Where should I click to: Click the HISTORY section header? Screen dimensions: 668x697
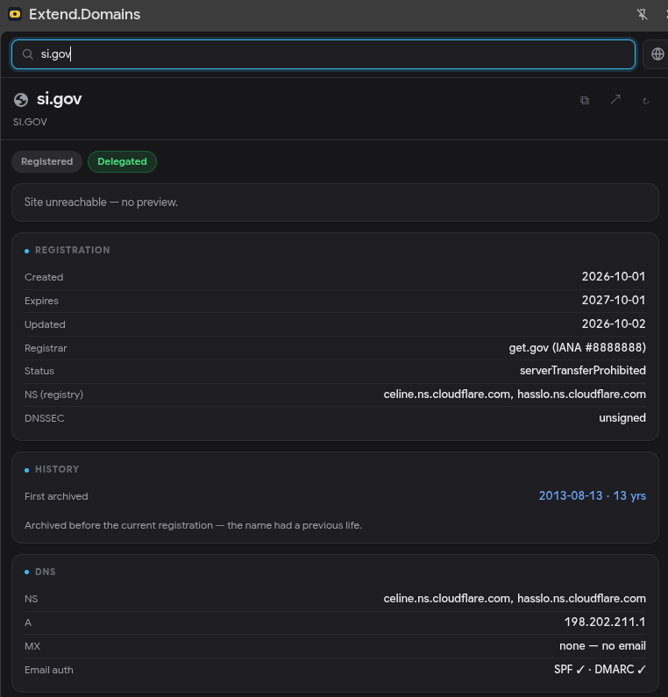[57, 469]
